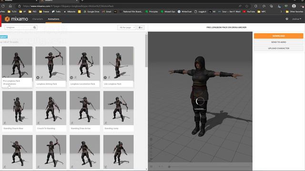Open the Other favorites folder

pyautogui.click(x=295, y=11)
